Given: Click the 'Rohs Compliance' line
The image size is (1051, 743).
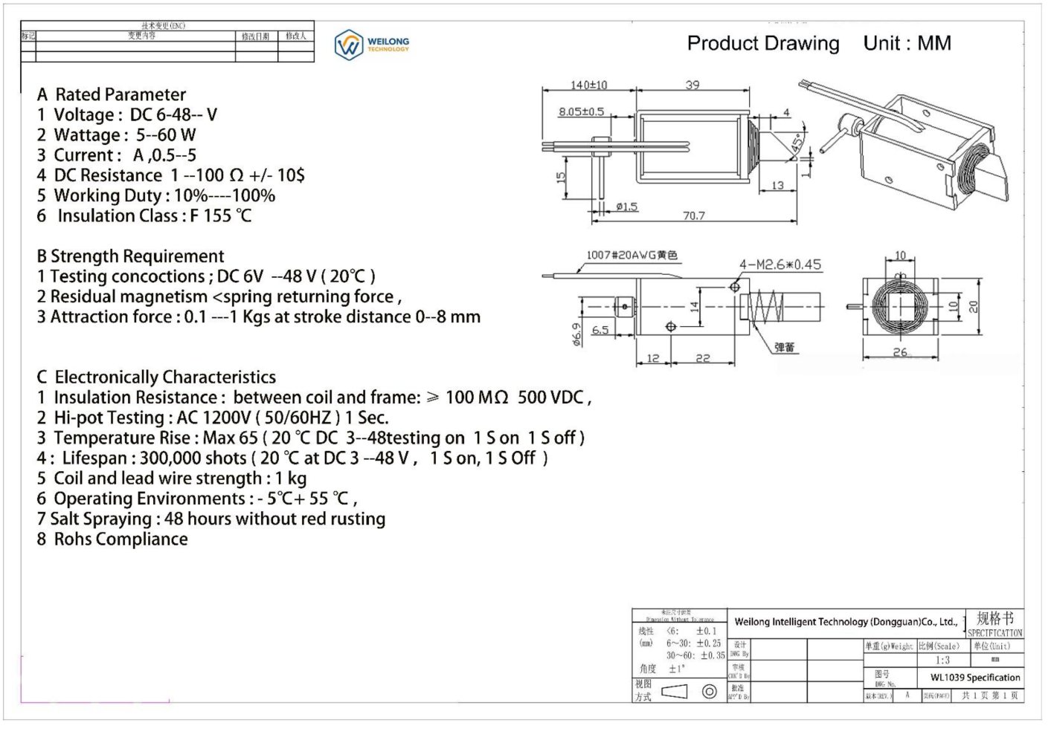Looking at the screenshot, I should click(x=112, y=539).
